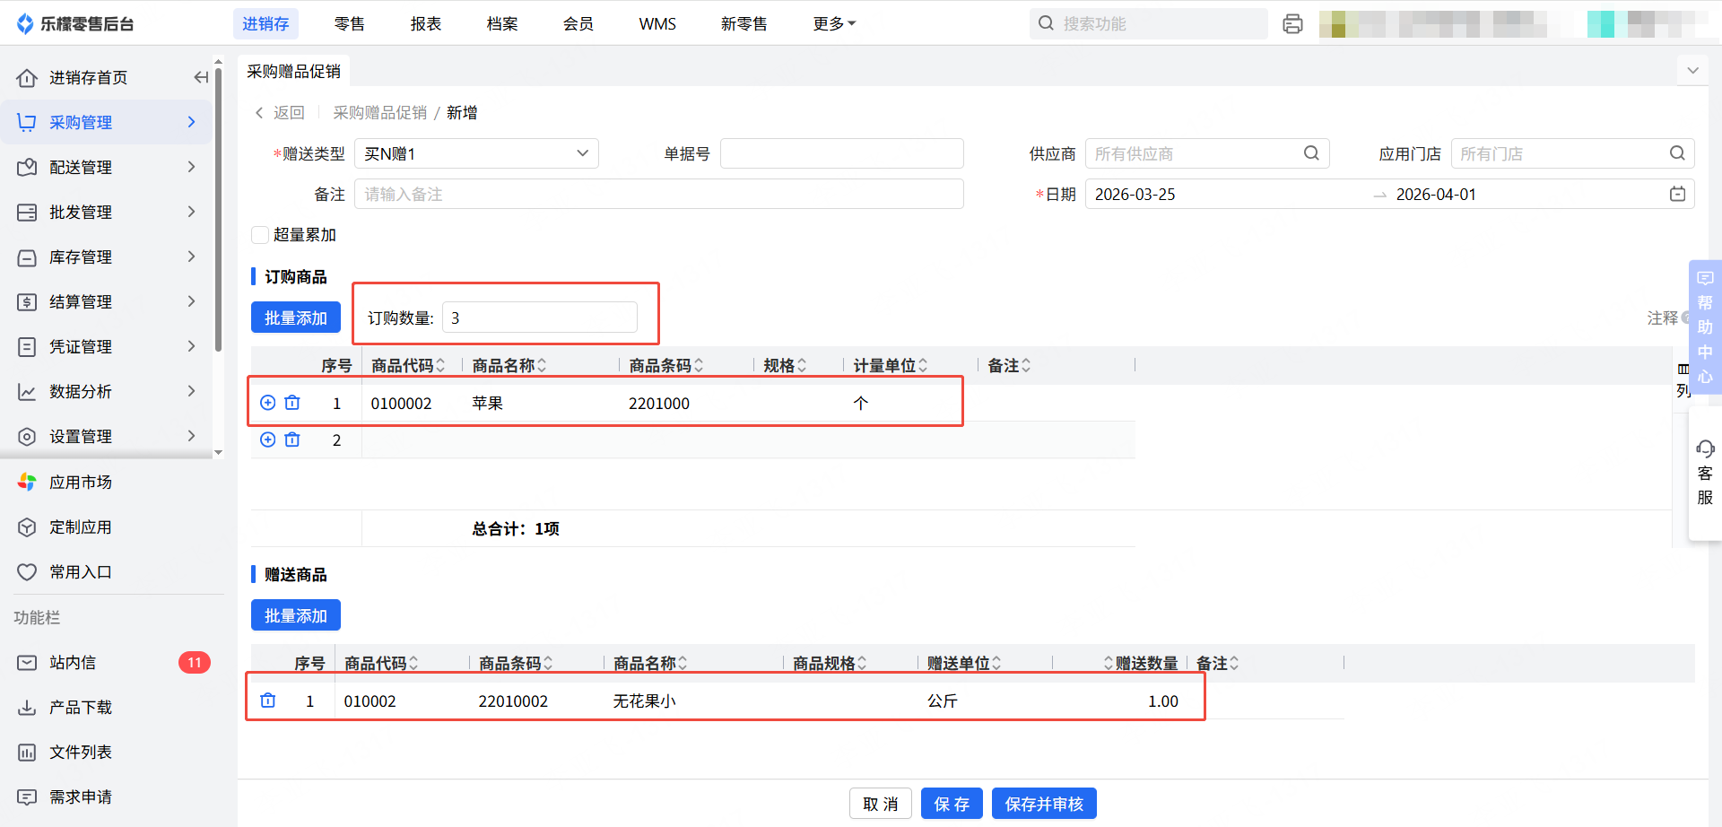The height and width of the screenshot is (827, 1722).
Task: Switch to 会员 top menu
Action: click(x=578, y=24)
